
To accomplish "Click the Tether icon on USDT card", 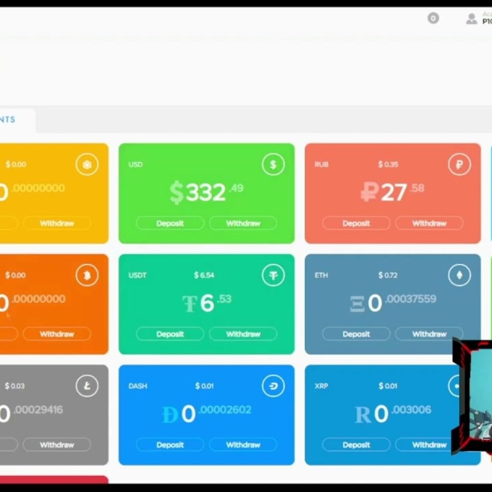I will click(x=273, y=275).
